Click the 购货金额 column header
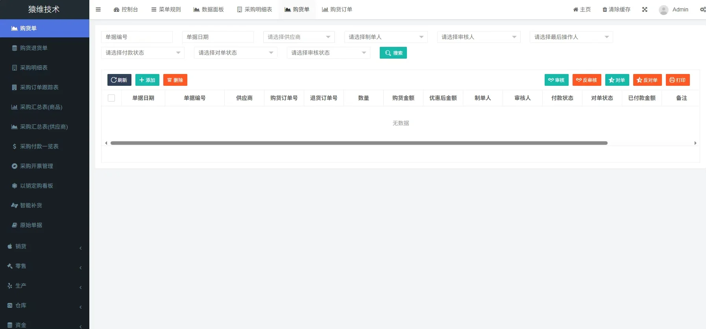 [x=403, y=98]
